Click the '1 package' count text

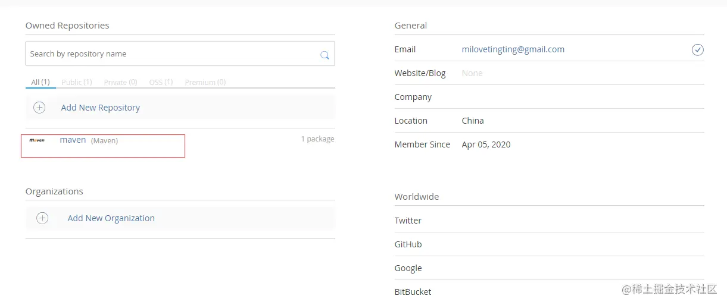[x=317, y=139]
